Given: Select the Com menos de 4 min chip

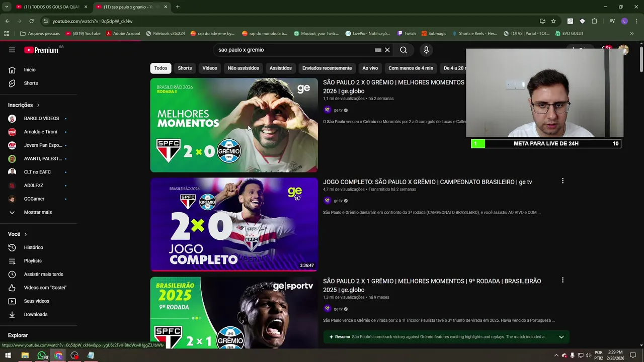Looking at the screenshot, I should click(x=411, y=68).
